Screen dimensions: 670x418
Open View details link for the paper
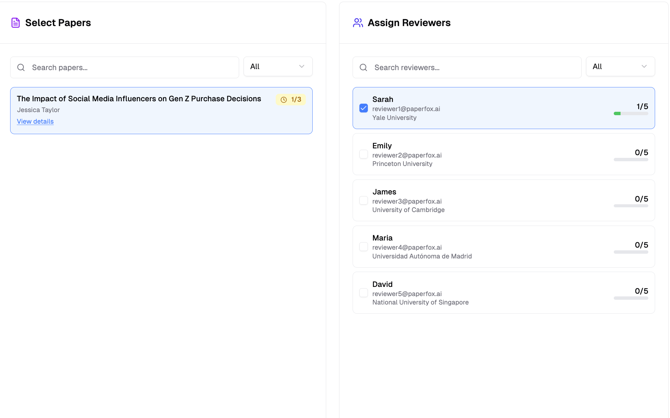pos(35,121)
